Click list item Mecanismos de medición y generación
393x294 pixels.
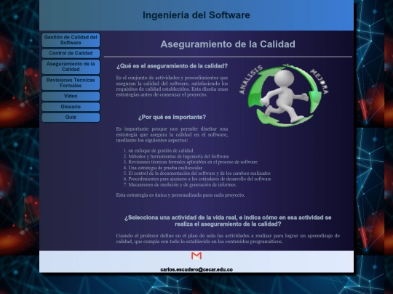click(183, 185)
